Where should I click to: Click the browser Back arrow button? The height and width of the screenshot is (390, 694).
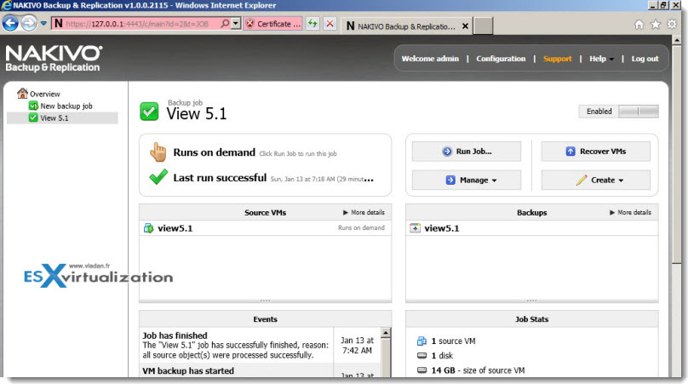coord(10,23)
